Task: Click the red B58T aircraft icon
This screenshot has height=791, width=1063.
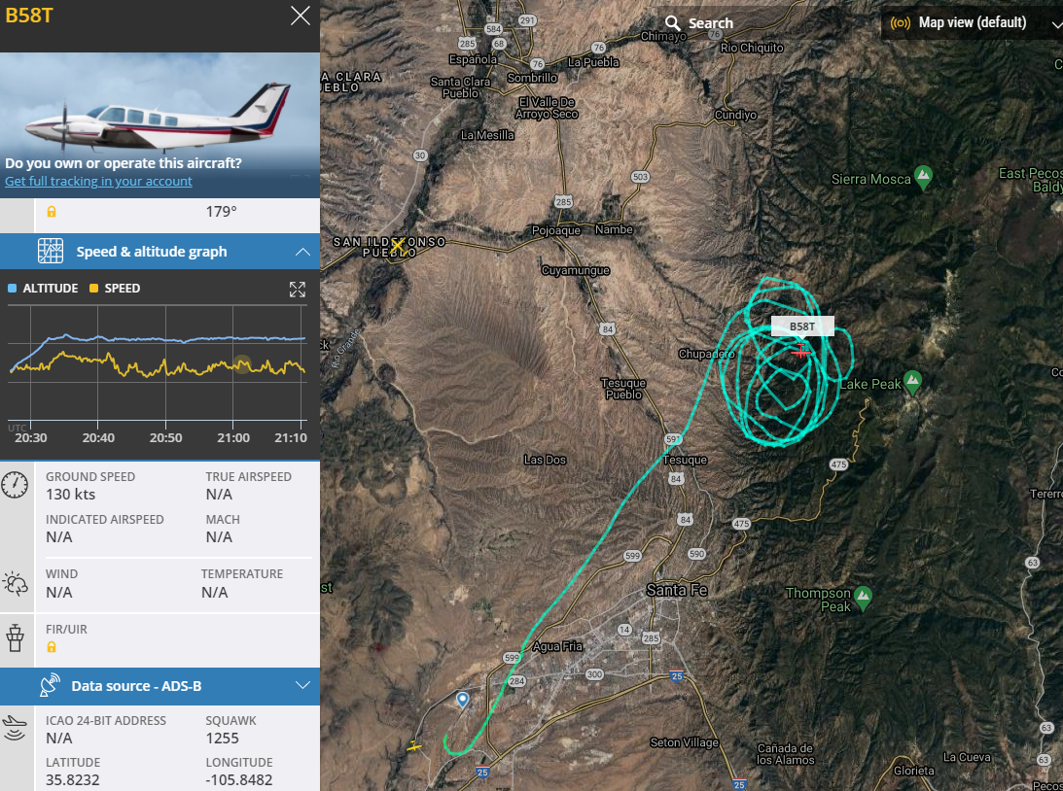Action: tap(800, 352)
